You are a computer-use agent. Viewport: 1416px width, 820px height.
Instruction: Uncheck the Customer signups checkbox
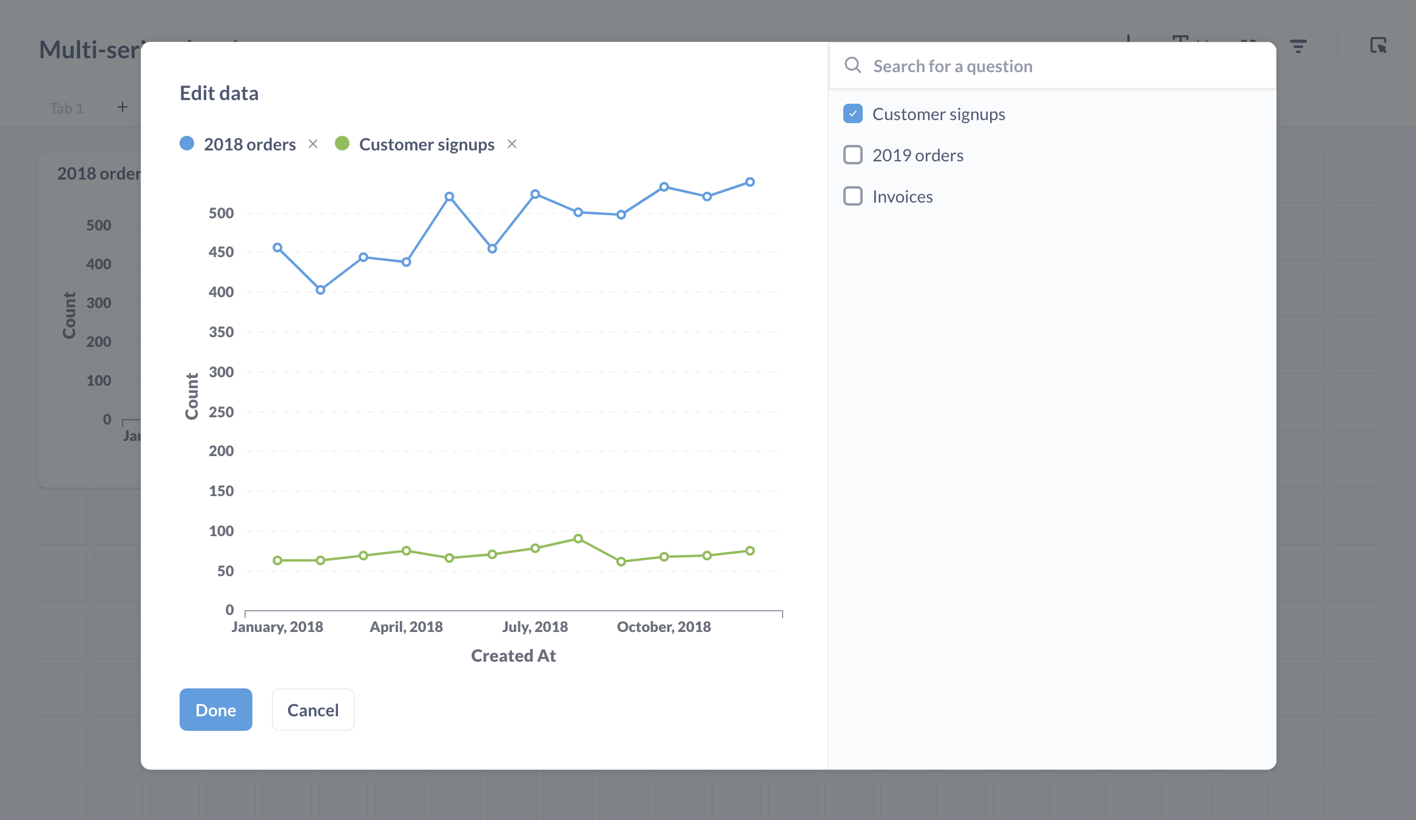(x=852, y=114)
